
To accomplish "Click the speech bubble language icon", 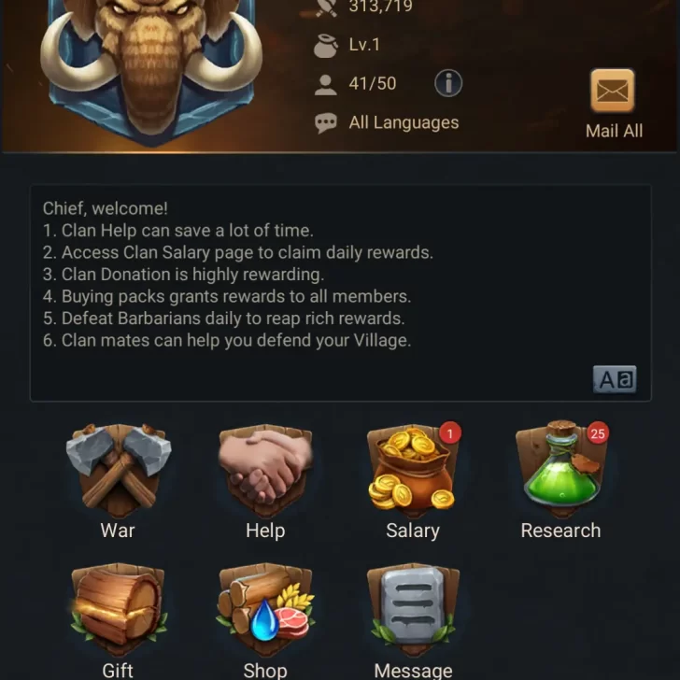I will [x=326, y=123].
